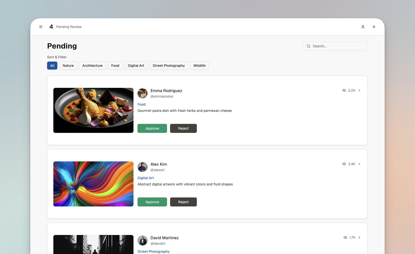Filter by Street Photography category
Image resolution: width=415 pixels, height=254 pixels.
(169, 66)
